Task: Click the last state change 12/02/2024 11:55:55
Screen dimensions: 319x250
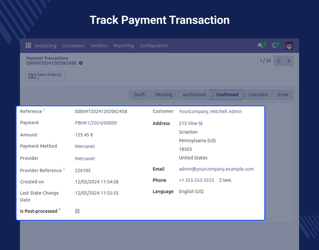Action: coord(97,193)
